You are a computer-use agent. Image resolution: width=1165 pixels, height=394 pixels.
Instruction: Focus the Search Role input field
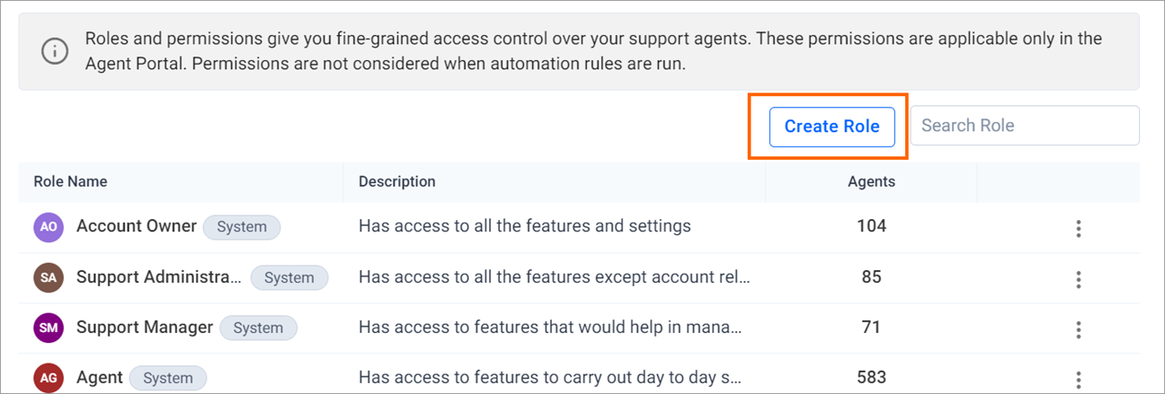1025,126
